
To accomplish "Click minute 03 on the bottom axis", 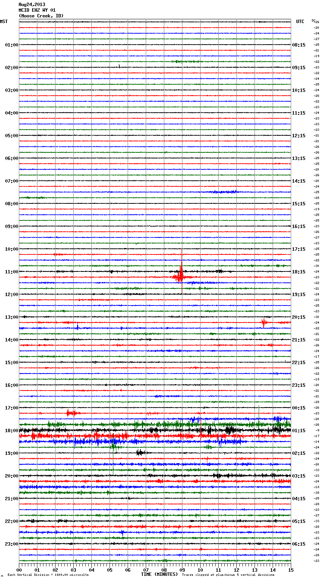I will 73,570.
